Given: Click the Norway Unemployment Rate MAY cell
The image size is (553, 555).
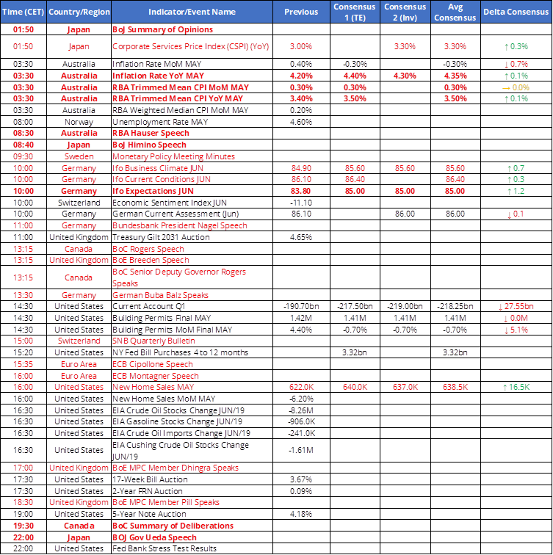Looking at the screenshot, I should pyautogui.click(x=192, y=122).
